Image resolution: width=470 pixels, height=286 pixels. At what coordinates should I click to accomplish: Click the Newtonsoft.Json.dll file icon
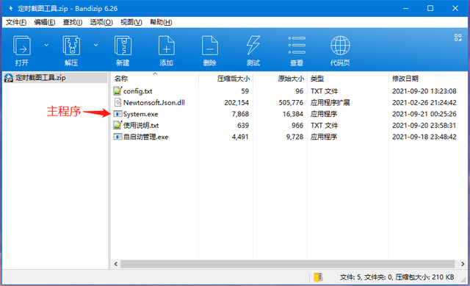pos(117,102)
